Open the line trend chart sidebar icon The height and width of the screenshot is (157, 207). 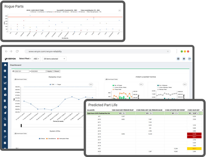point(5,83)
